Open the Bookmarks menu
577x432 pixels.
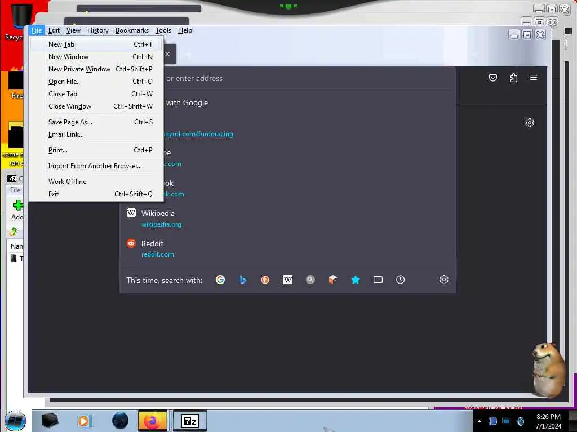[132, 30]
